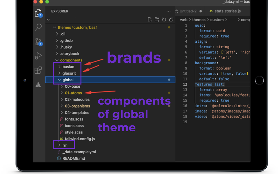
Task: Open Source Control view icon
Action: pos(38,42)
